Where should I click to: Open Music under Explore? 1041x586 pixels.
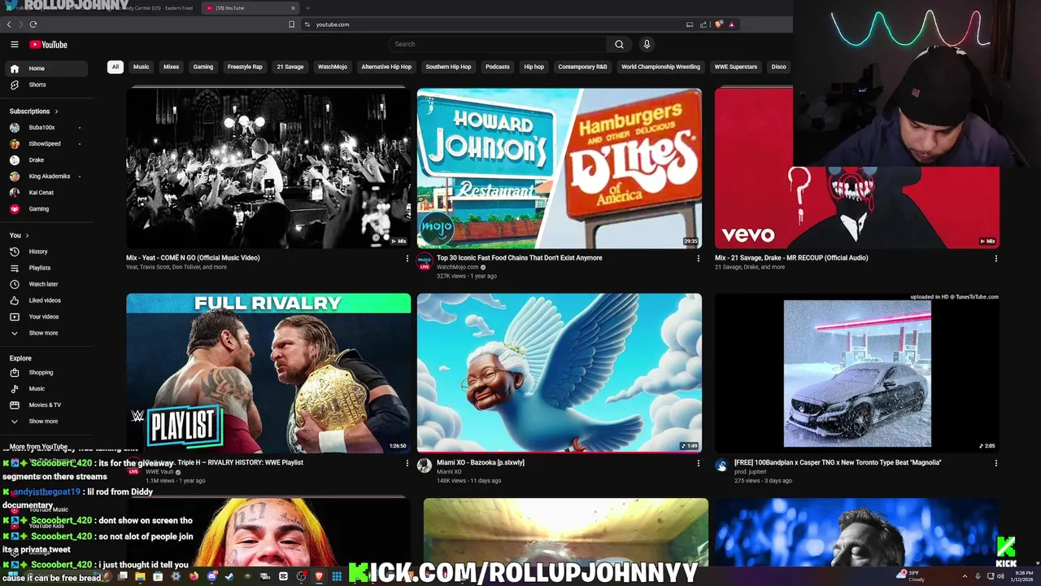47,389
